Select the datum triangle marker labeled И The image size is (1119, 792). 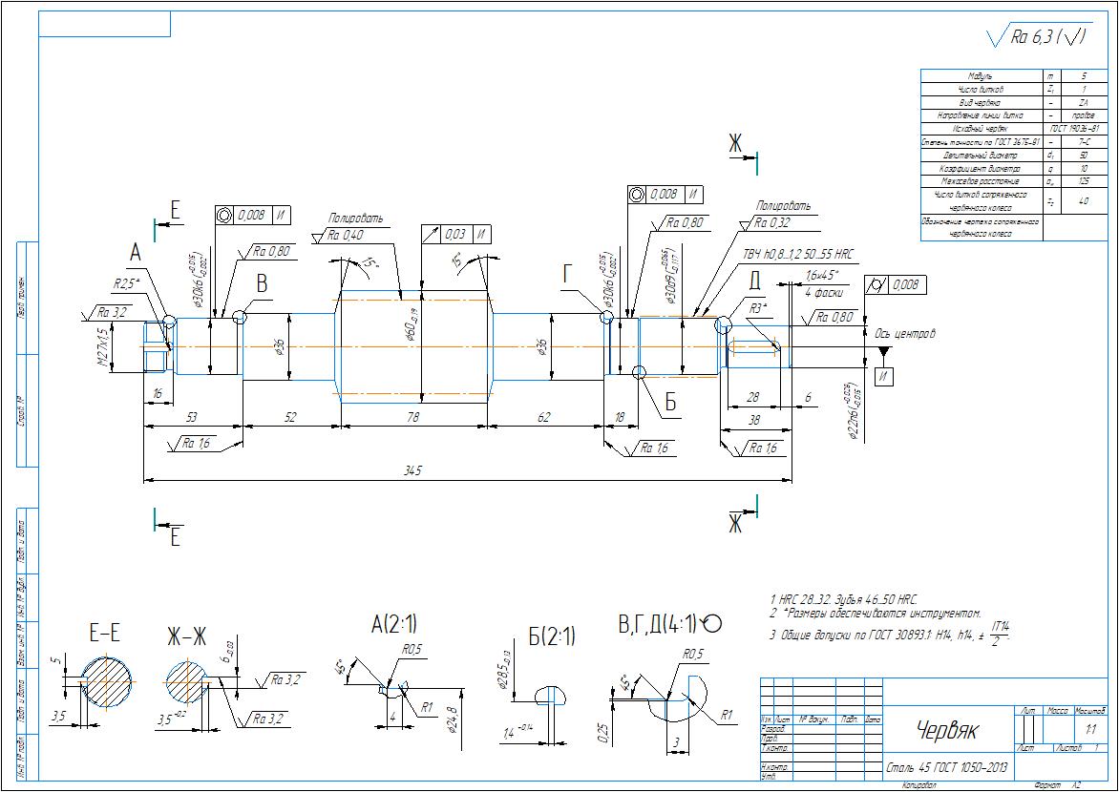[883, 352]
